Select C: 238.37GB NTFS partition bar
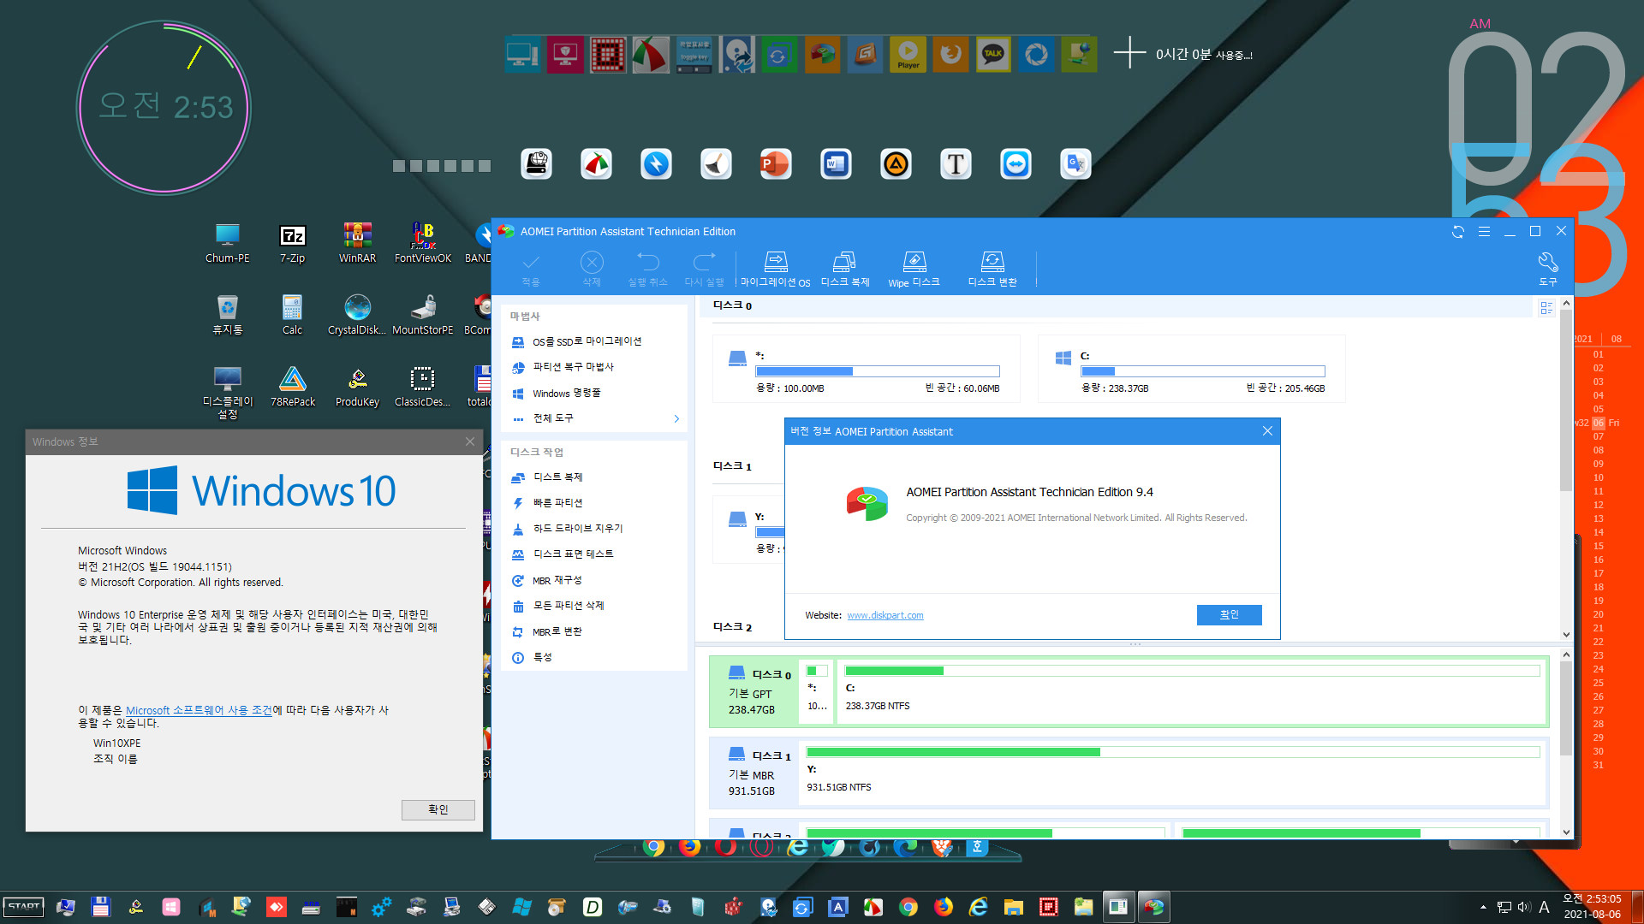Screen dimensions: 1644x924 1192,690
